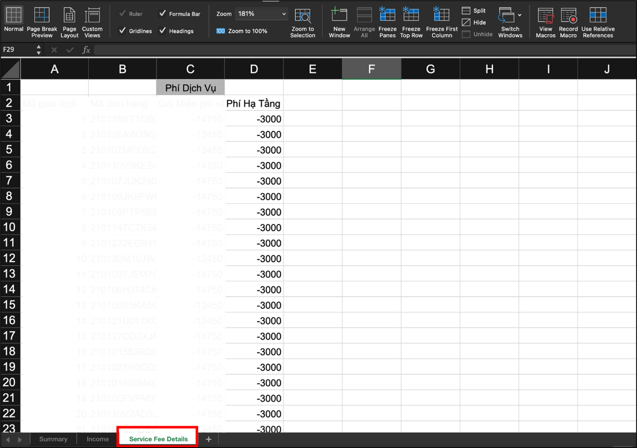
Task: Open the Income sheet tab
Action: 98,439
